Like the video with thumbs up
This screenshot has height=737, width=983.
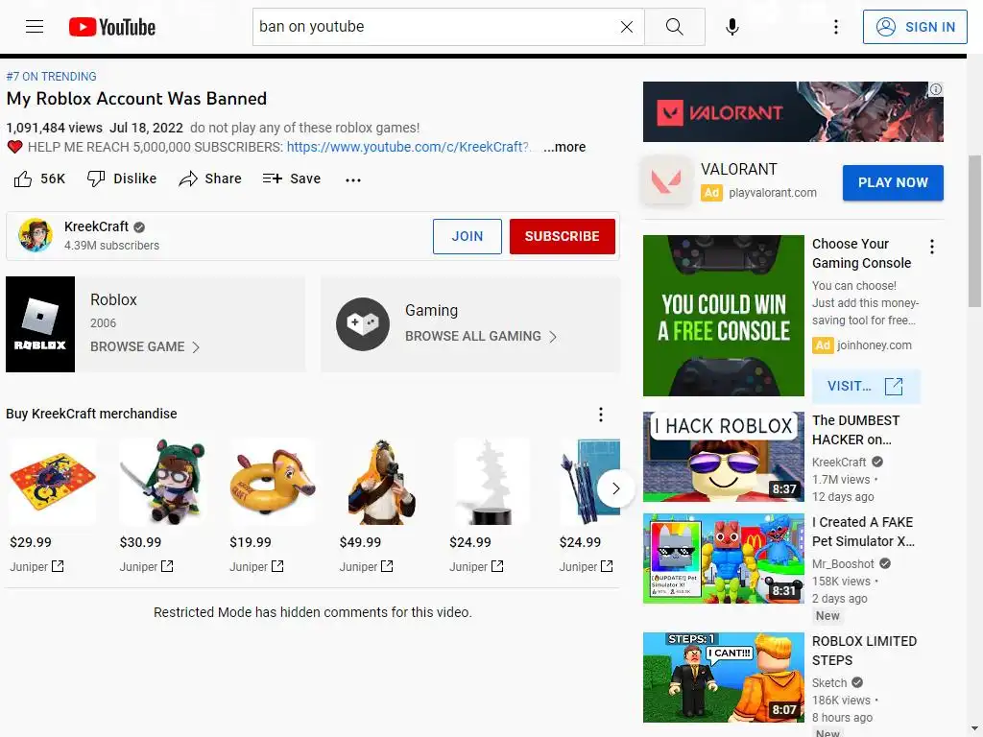(39, 178)
